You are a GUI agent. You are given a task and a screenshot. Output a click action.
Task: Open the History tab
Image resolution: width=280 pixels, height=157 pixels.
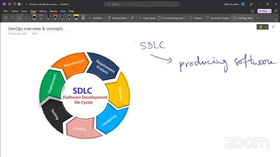pyautogui.click(x=43, y=11)
